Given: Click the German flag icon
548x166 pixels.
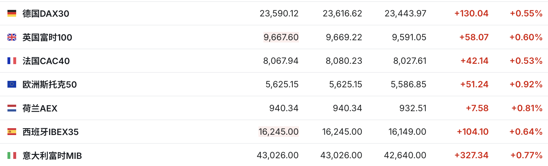Looking at the screenshot, I should 12,13.
